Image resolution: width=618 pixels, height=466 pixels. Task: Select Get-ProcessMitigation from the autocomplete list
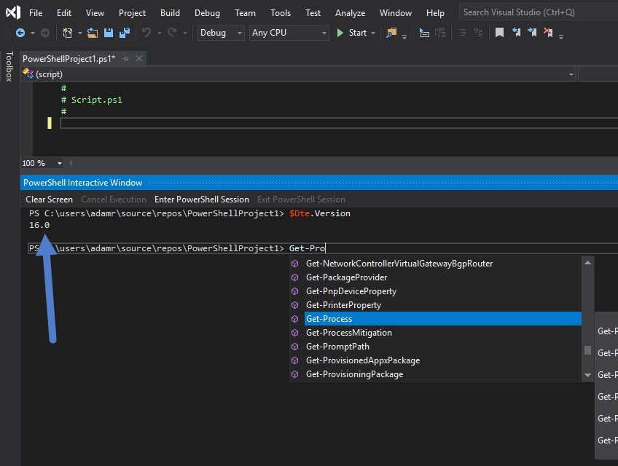click(x=348, y=333)
